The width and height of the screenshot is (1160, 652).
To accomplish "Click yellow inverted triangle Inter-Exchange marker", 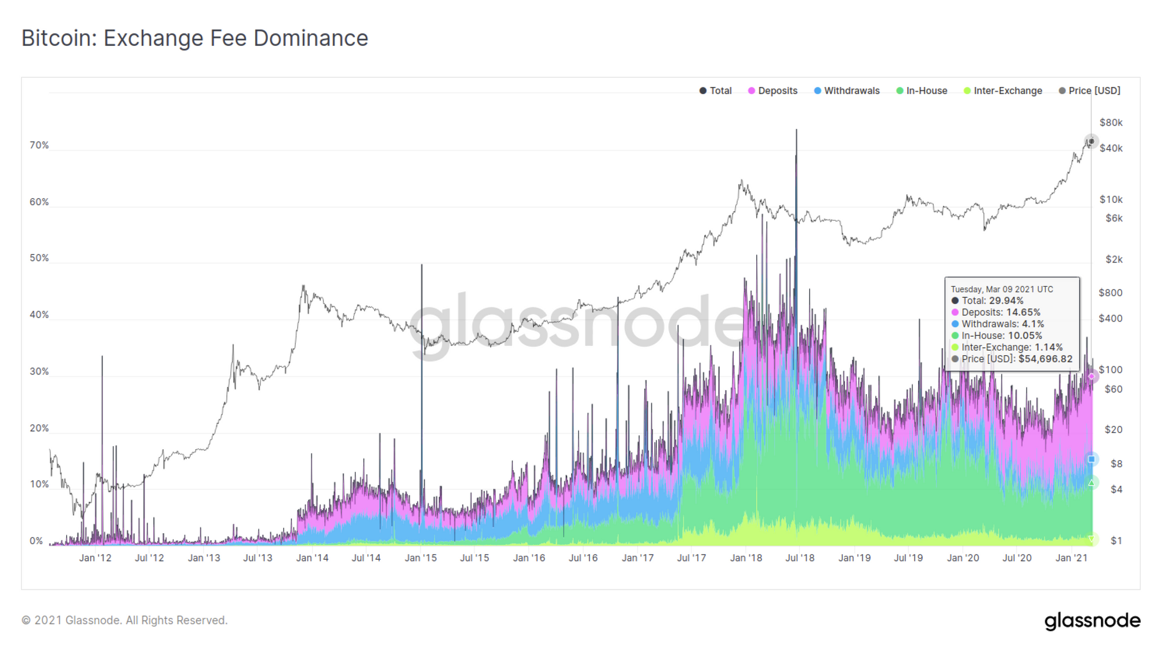I will tap(1092, 539).
